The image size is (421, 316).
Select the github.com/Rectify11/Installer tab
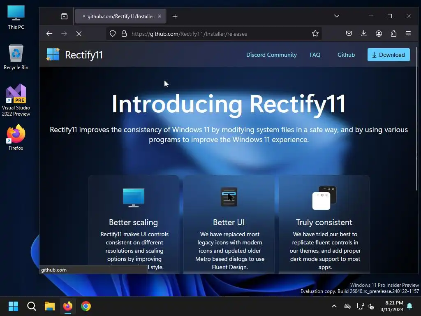pyautogui.click(x=120, y=16)
